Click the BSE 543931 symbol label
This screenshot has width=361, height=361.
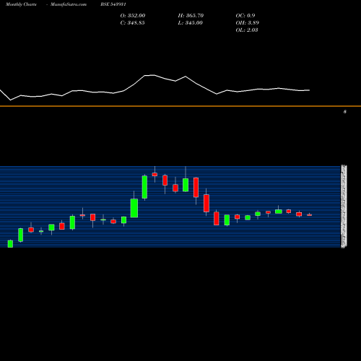pos(113,4)
